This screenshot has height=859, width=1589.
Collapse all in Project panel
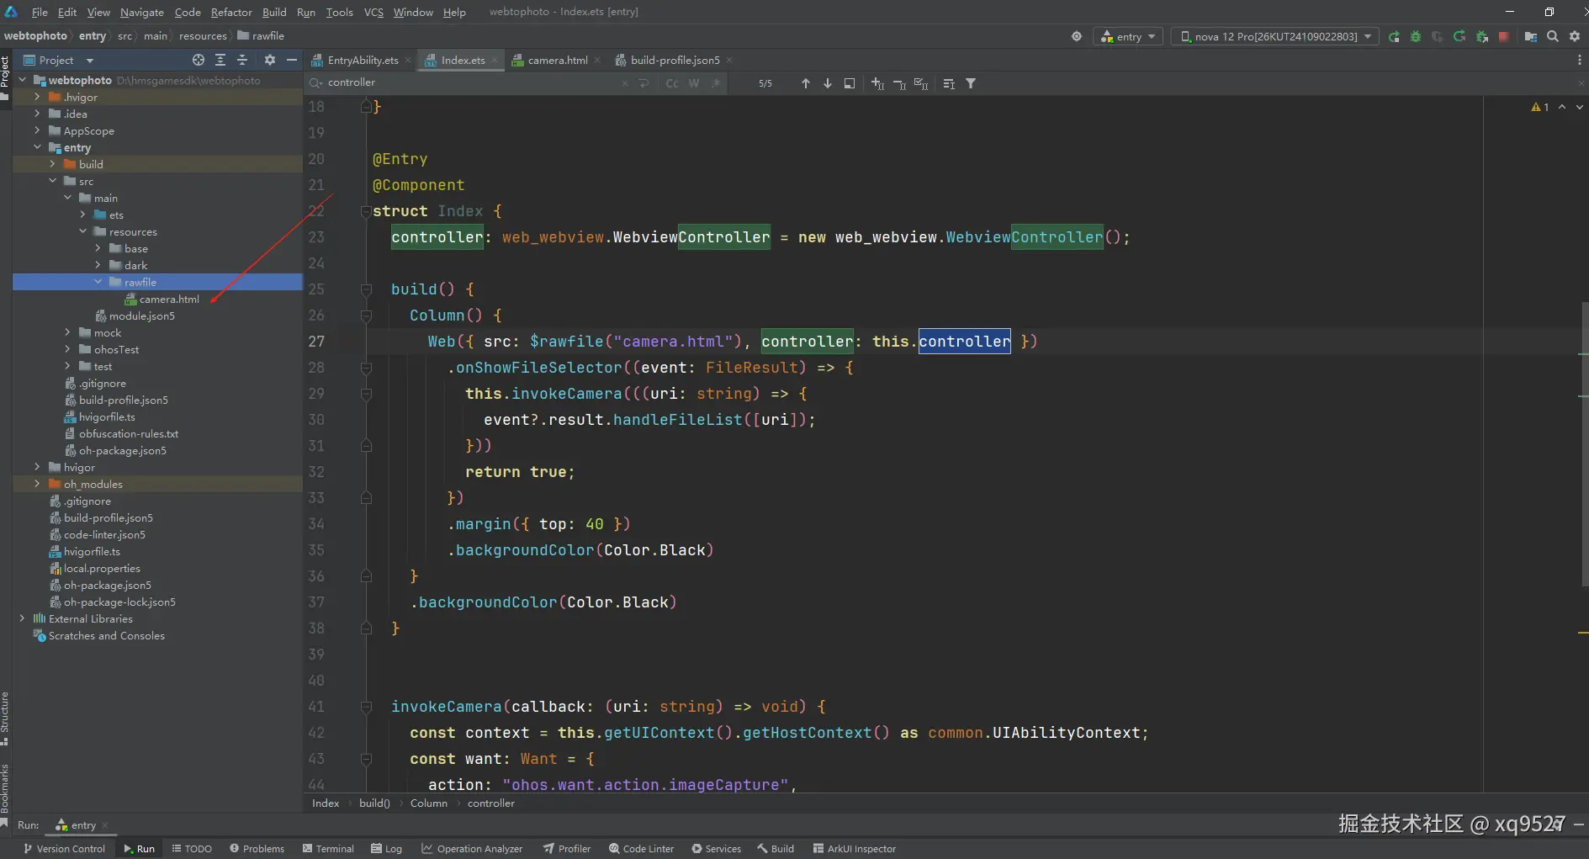pyautogui.click(x=242, y=60)
